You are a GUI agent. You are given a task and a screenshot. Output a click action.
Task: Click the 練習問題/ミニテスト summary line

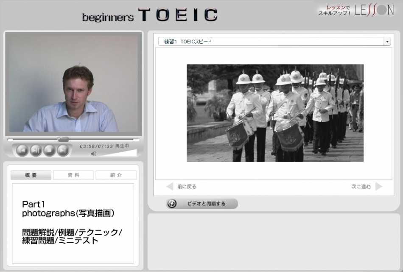pos(60,241)
